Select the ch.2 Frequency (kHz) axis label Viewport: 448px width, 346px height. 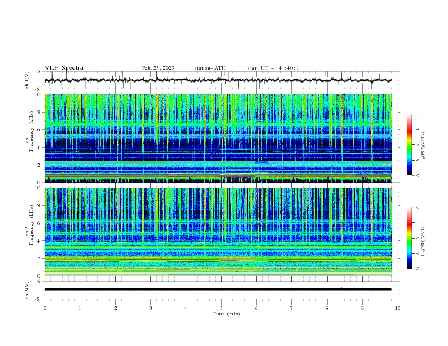tap(29, 225)
